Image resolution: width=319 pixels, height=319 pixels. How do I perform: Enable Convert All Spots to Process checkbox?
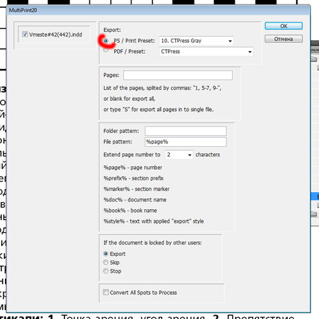click(106, 292)
